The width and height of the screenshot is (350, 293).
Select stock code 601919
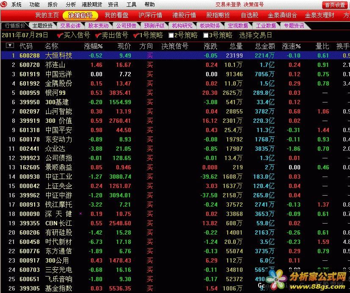coord(30,74)
